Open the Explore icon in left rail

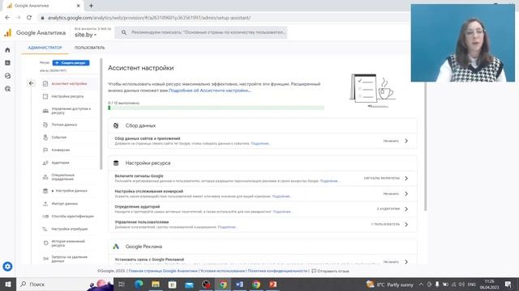click(7, 76)
